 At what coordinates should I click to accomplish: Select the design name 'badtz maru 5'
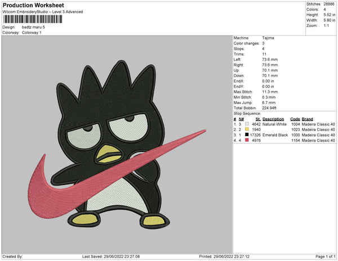[33, 27]
